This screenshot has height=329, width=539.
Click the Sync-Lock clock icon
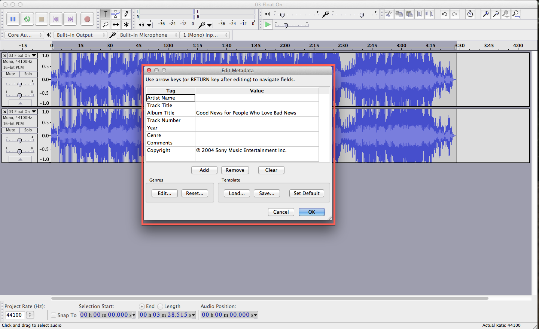(x=470, y=14)
